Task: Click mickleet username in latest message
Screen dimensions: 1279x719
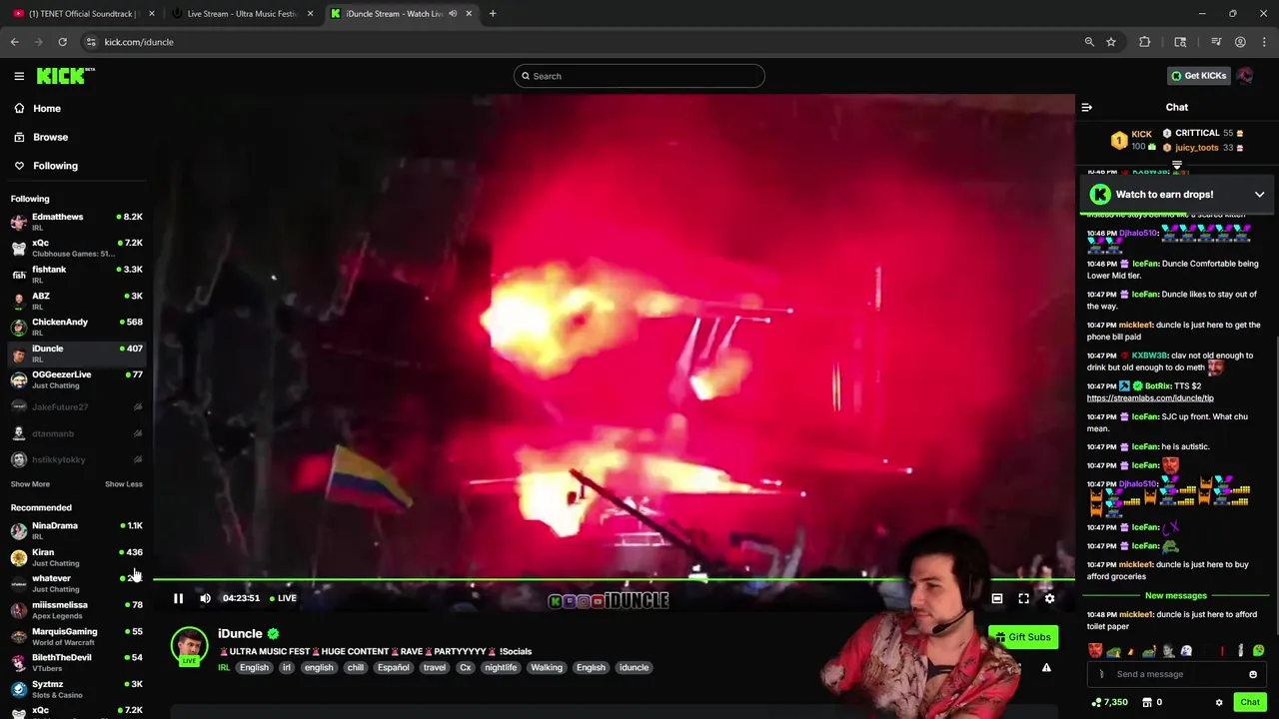Action: [x=1135, y=615]
